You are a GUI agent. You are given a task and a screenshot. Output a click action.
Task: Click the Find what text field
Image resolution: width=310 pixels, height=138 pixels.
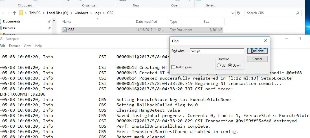pyautogui.click(x=217, y=51)
